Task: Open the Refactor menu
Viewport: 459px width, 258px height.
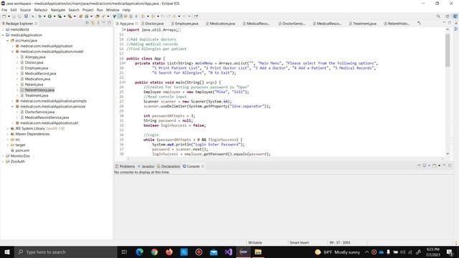Action: coord(41,10)
